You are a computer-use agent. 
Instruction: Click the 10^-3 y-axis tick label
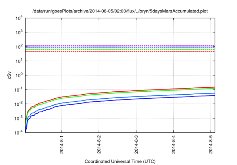(x=19, y=118)
